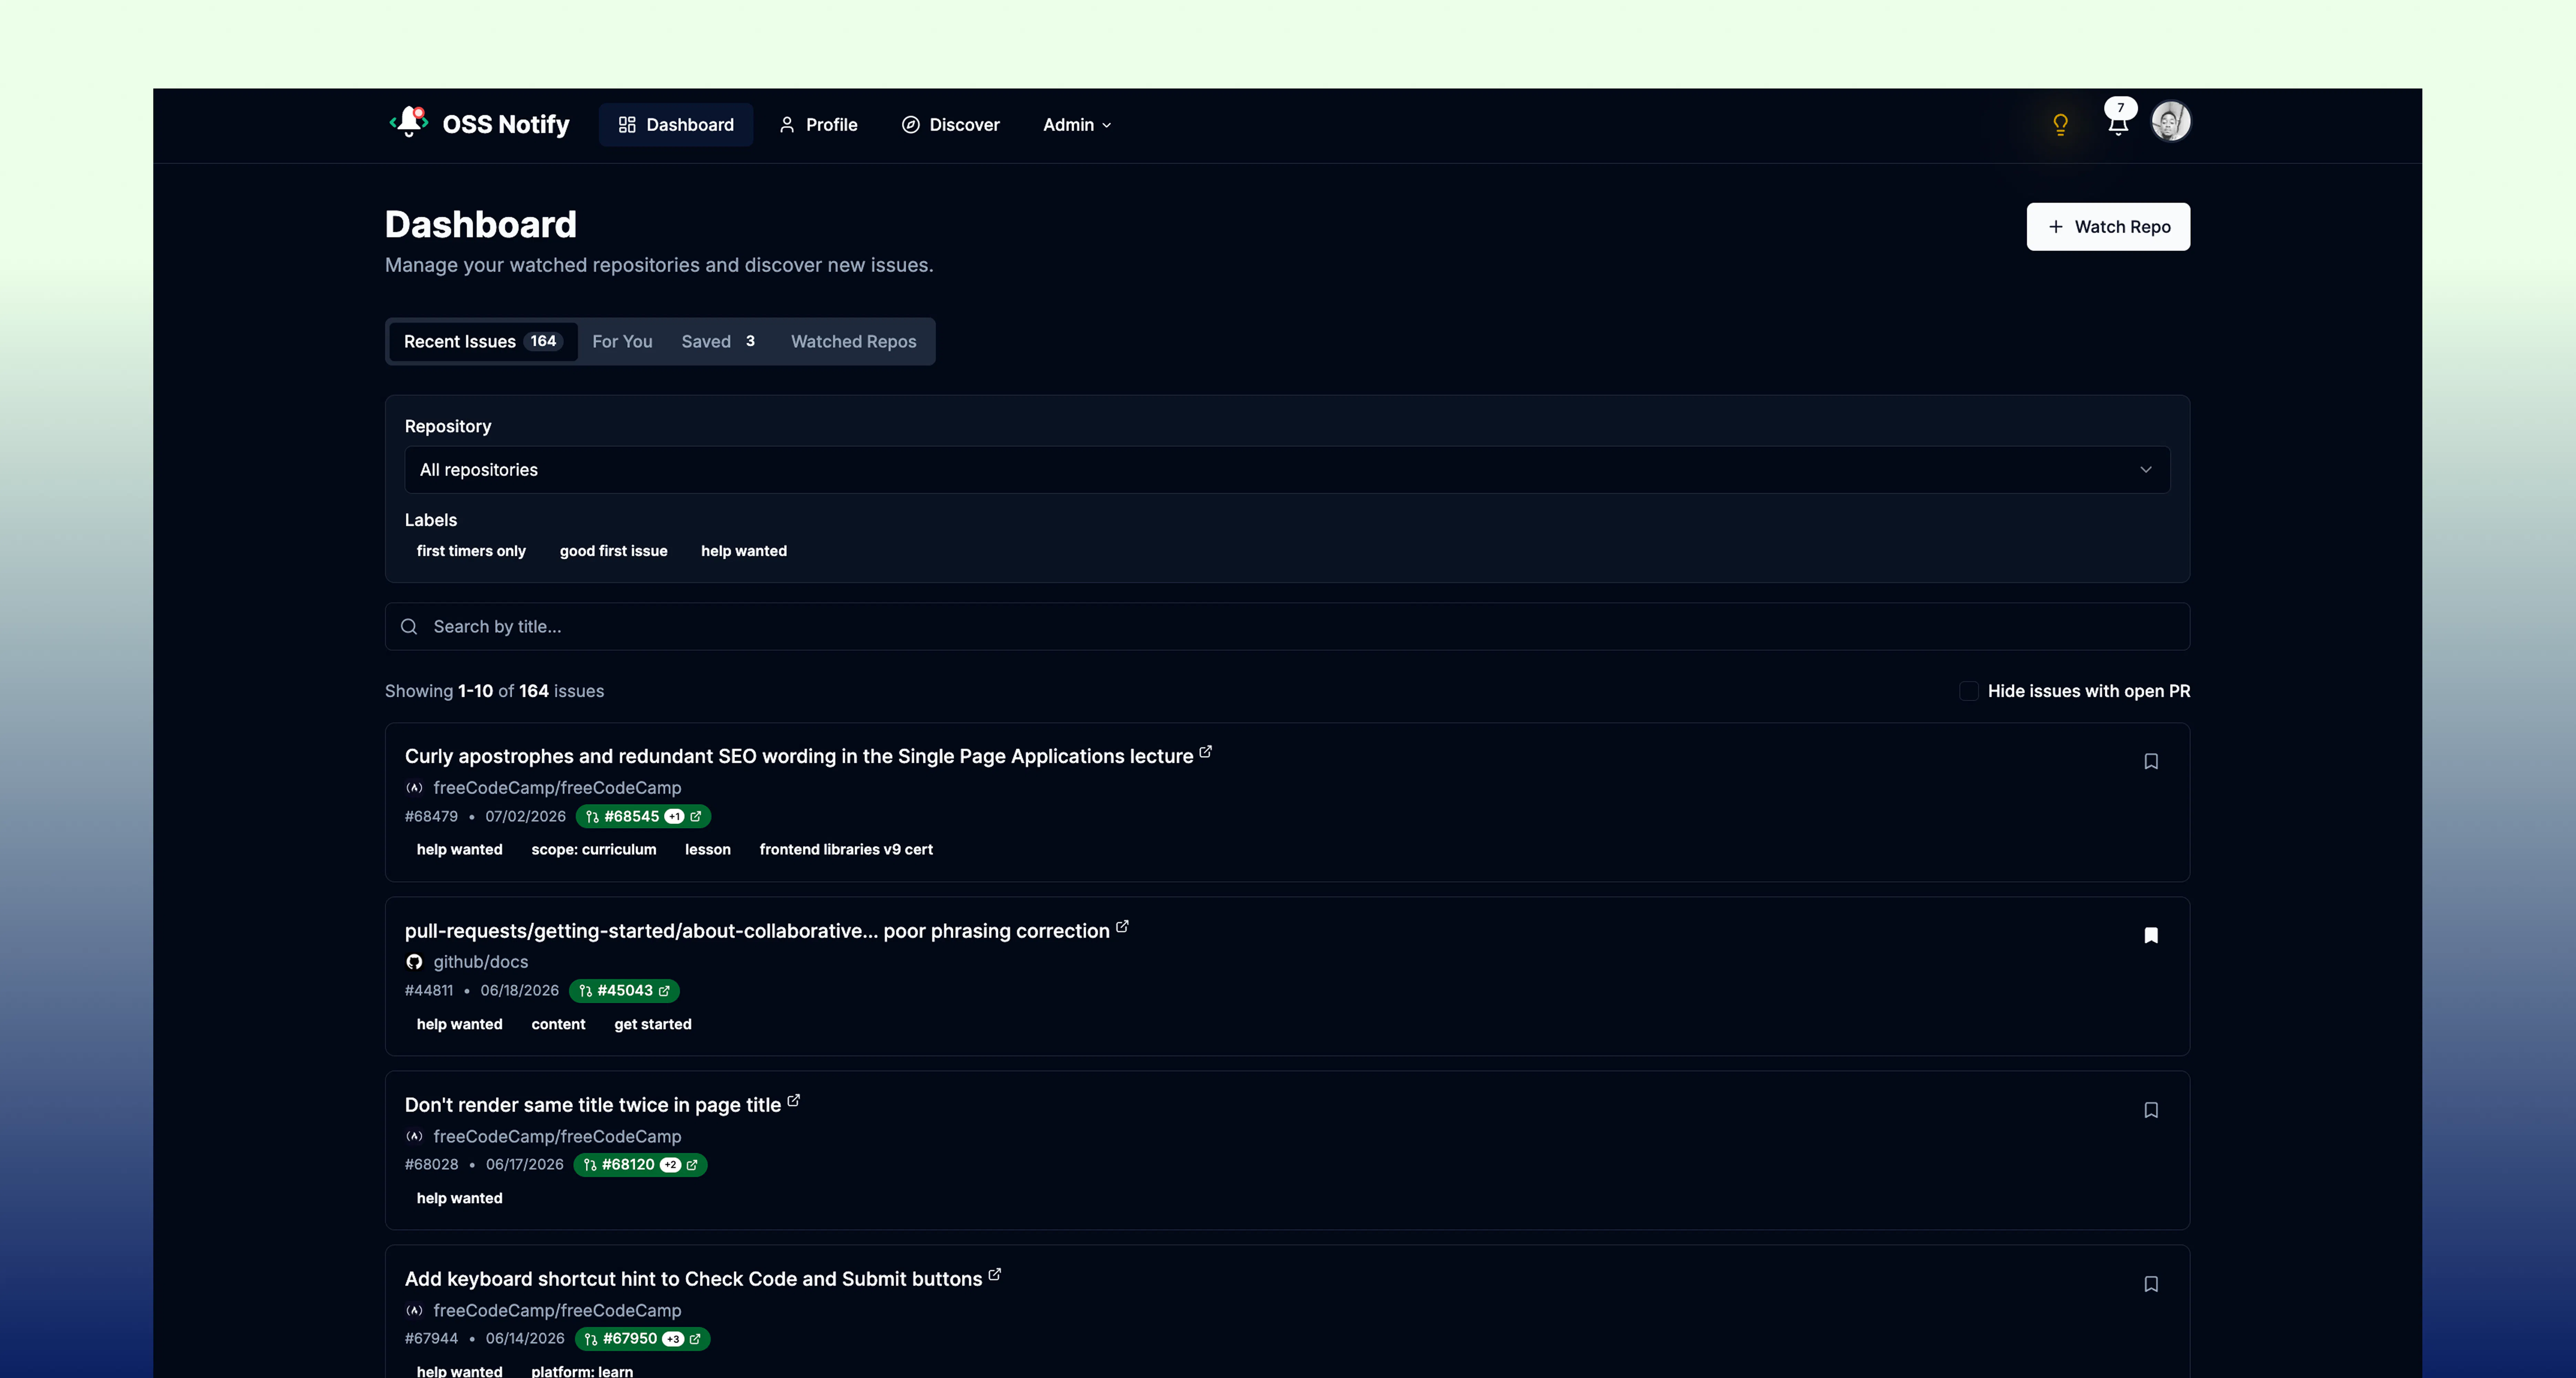Bookmark the Curly apostrophes issue
2576x1378 pixels.
pos(2151,761)
